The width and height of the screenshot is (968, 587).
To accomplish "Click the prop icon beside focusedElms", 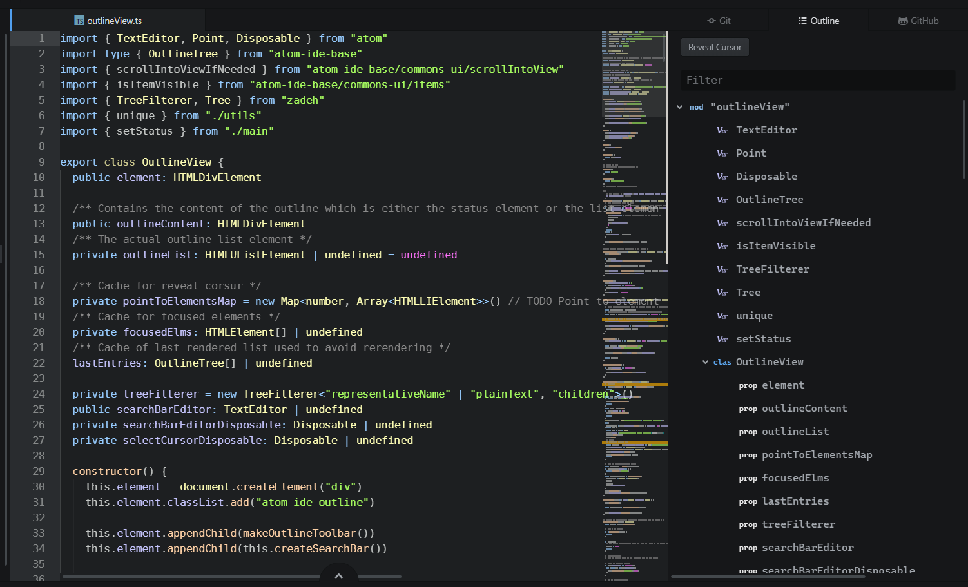I will pos(748,478).
